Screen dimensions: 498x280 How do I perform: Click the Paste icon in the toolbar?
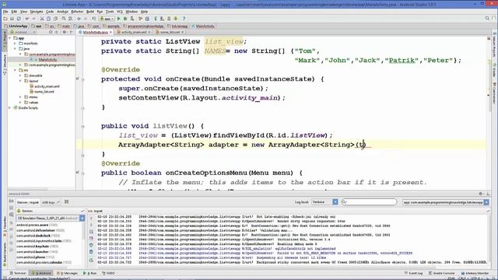click(x=55, y=19)
